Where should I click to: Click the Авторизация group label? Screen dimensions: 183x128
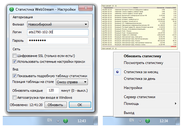tap(23, 17)
